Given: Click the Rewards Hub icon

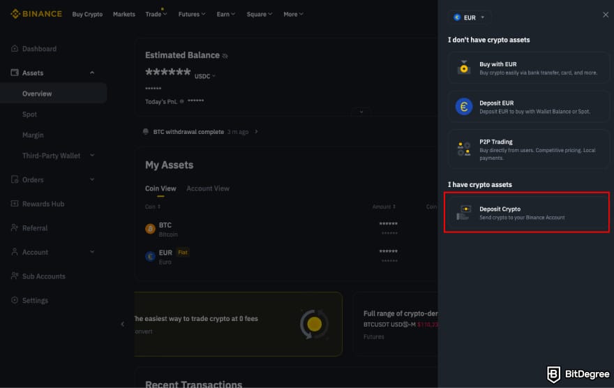Looking at the screenshot, I should [x=15, y=204].
